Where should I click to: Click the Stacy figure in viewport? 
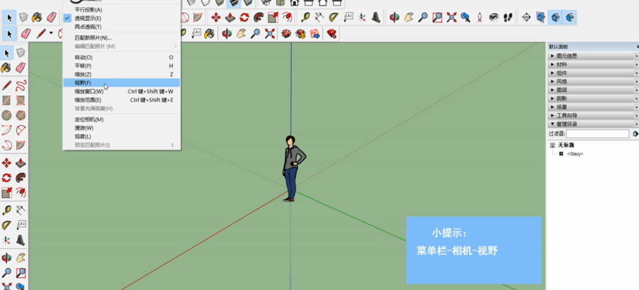(x=293, y=169)
